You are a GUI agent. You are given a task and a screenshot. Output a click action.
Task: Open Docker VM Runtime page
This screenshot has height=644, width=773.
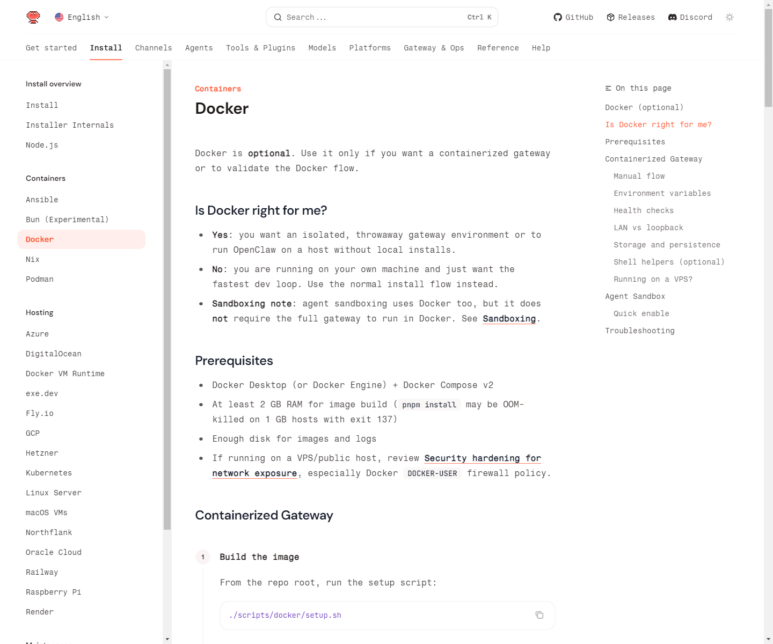[x=81, y=374]
